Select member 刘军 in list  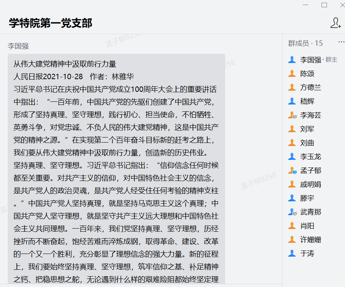click(x=307, y=129)
